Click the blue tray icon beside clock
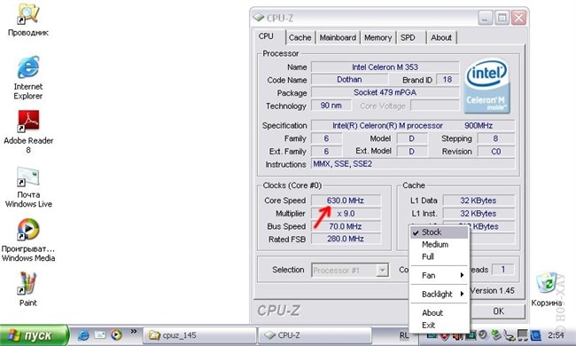 (x=535, y=335)
